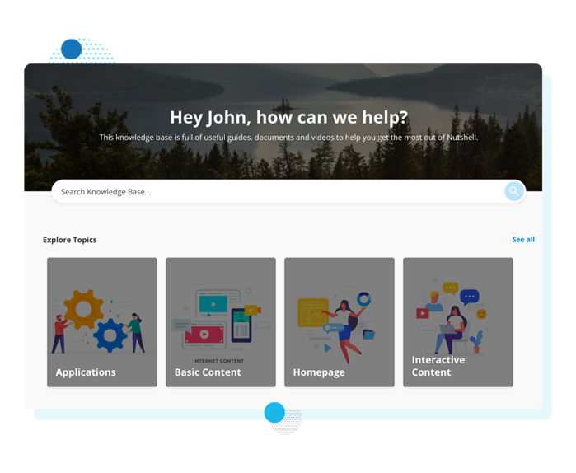Select the Basic Content topic title
The height and width of the screenshot is (473, 576).
(x=208, y=372)
